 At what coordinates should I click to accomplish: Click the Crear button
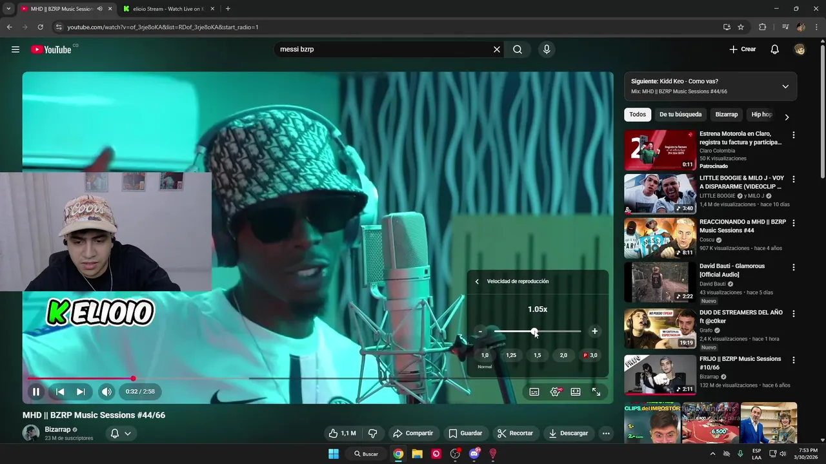743,50
